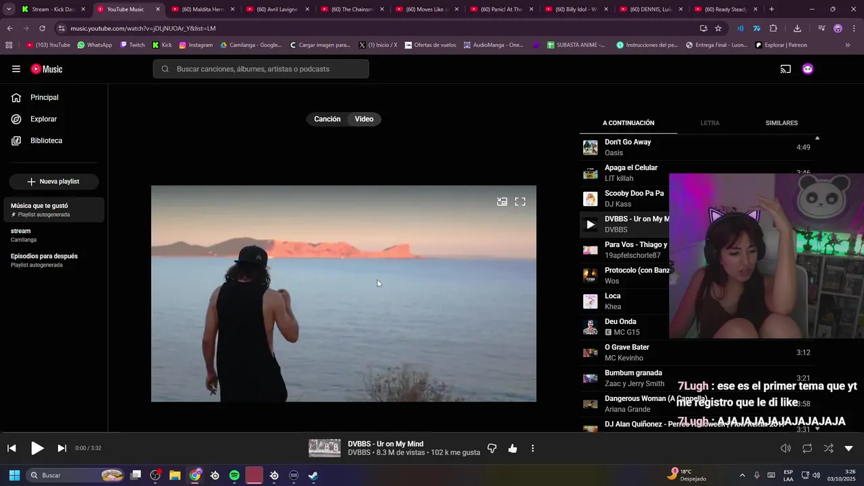The height and width of the screenshot is (486, 864).
Task: Open Música que te gustó playlist
Action: coord(54,210)
